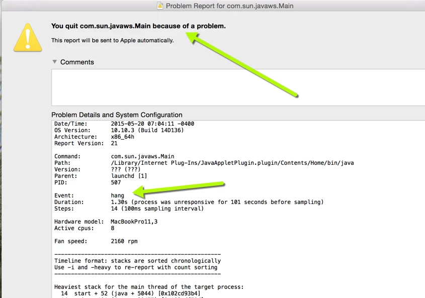Click the Command value "com.sun.javaws.Main"
Image resolution: width=425 pixels, height=298 pixels.
click(142, 156)
